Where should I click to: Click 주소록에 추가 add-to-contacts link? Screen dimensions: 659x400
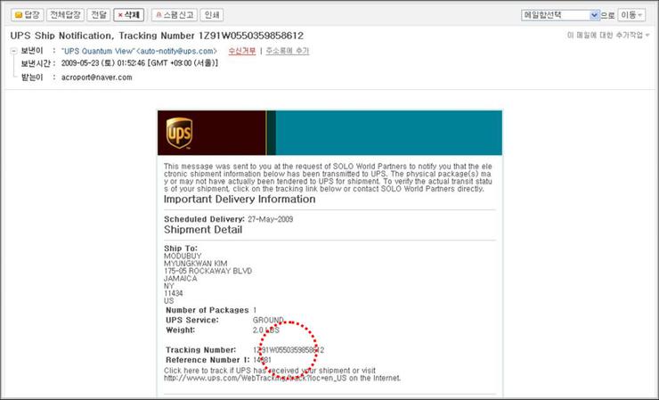288,51
